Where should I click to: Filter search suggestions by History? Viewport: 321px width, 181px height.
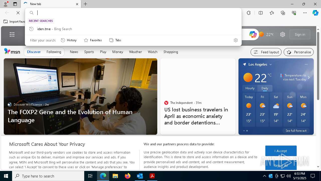coord(69,40)
